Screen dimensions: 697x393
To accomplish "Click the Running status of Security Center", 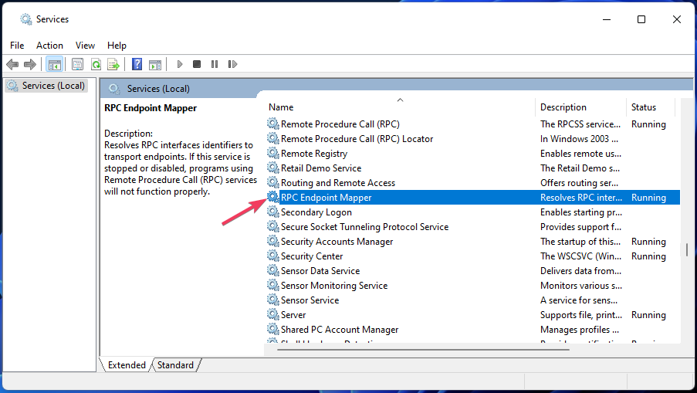I will pos(648,256).
